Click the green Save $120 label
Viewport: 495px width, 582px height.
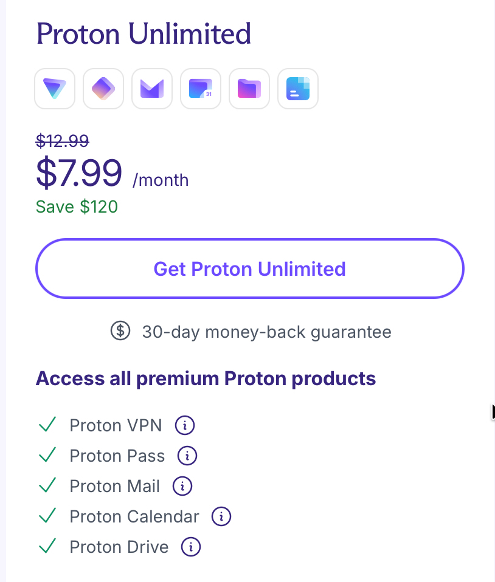click(x=77, y=207)
